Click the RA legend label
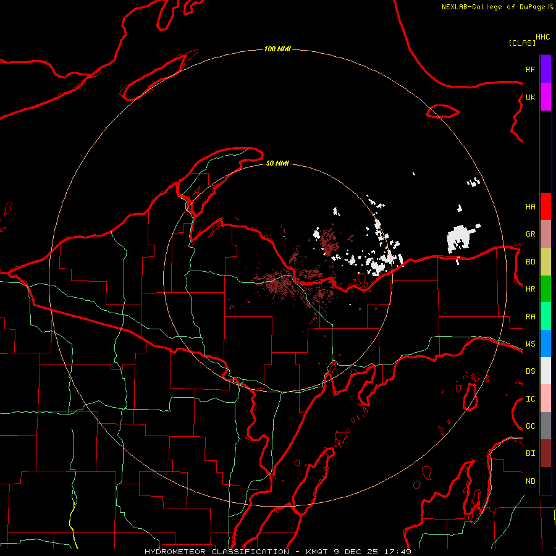The width and height of the screenshot is (556, 556). point(531,317)
